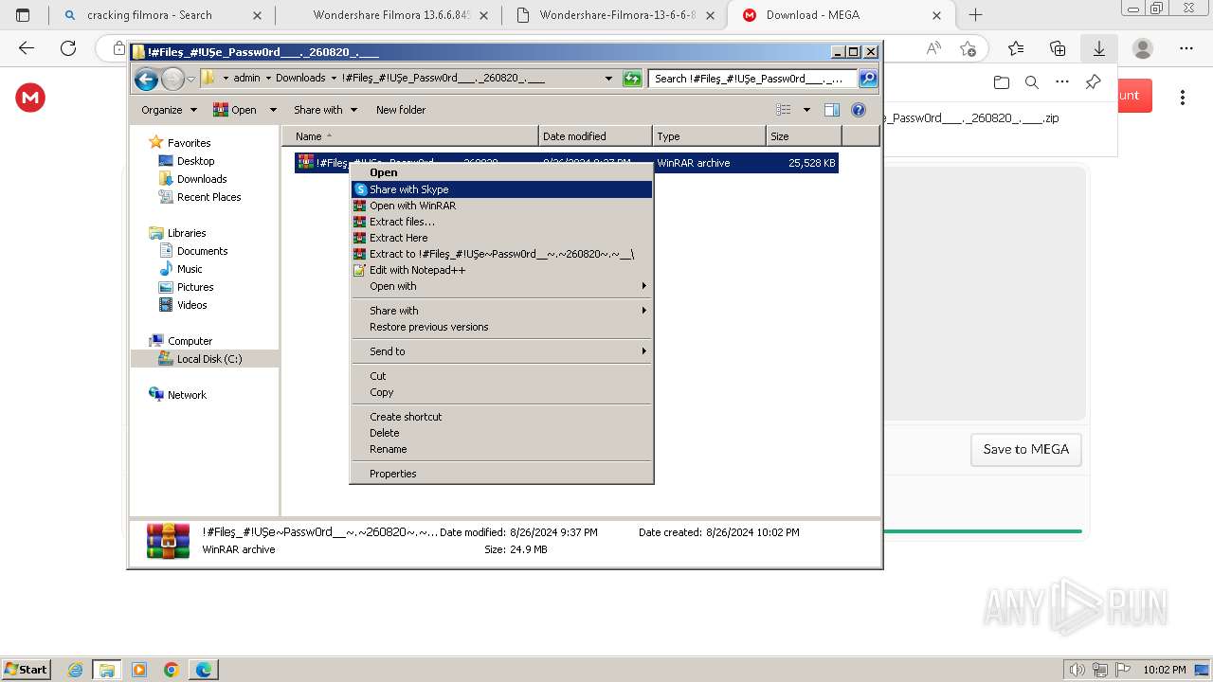This screenshot has width=1213, height=682.
Task: Expand the Send to submenu
Action: pyautogui.click(x=501, y=351)
